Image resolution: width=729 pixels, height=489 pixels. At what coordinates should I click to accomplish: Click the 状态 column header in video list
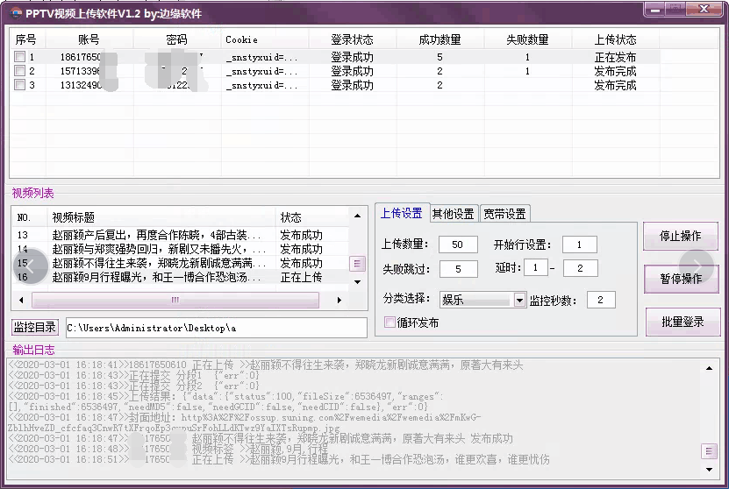click(312, 217)
